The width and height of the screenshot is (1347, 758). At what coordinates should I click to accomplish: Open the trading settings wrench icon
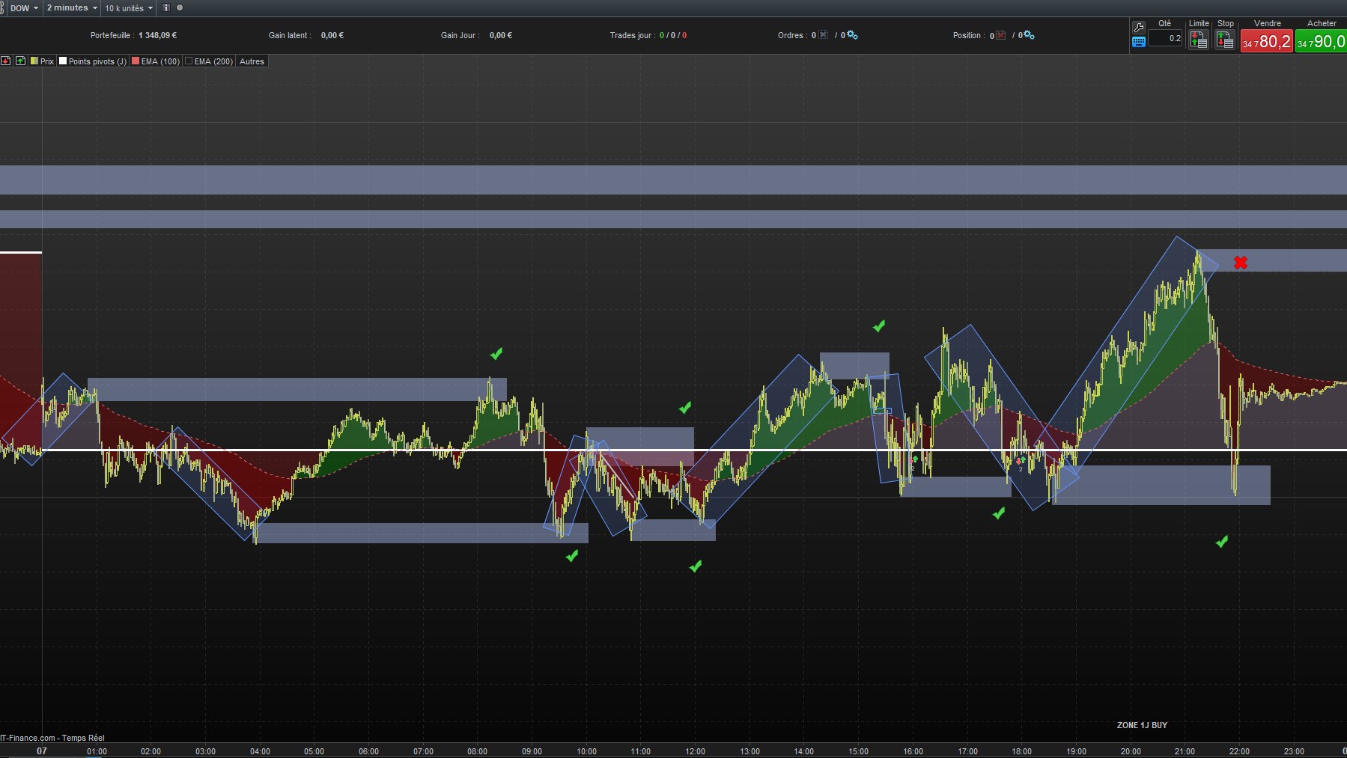tap(1139, 27)
